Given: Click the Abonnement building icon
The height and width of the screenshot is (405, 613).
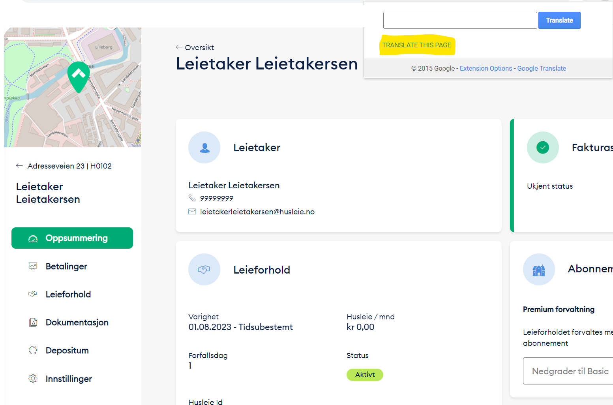Looking at the screenshot, I should click(x=539, y=270).
